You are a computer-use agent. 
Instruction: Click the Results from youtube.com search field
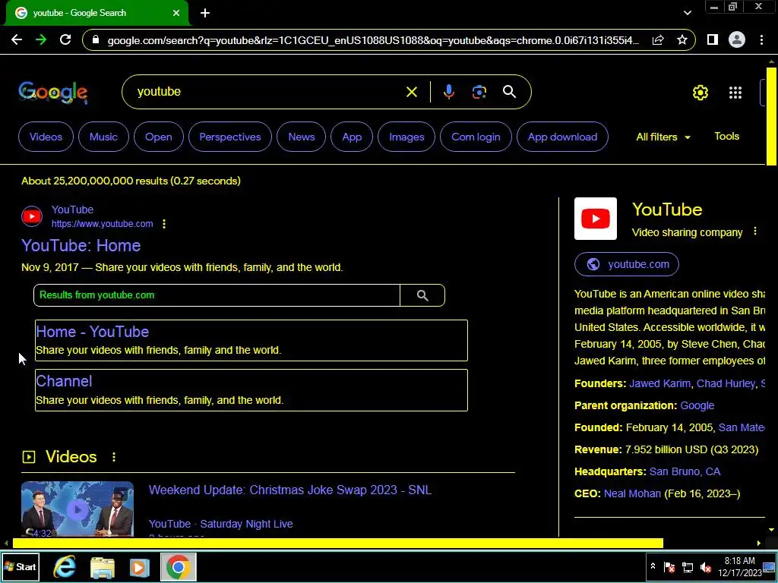(217, 295)
